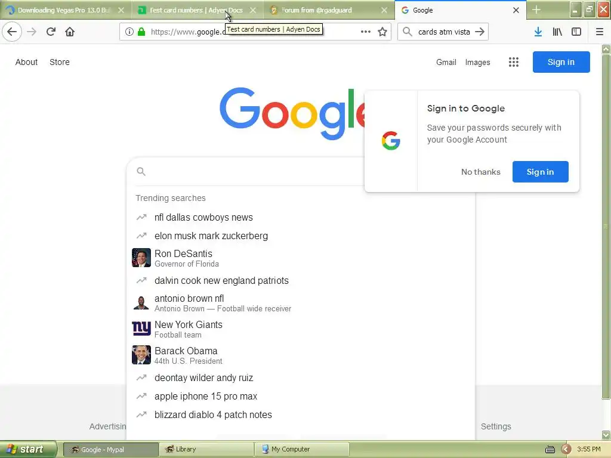Open the hamburger application menu
The image size is (611, 458).
600,32
